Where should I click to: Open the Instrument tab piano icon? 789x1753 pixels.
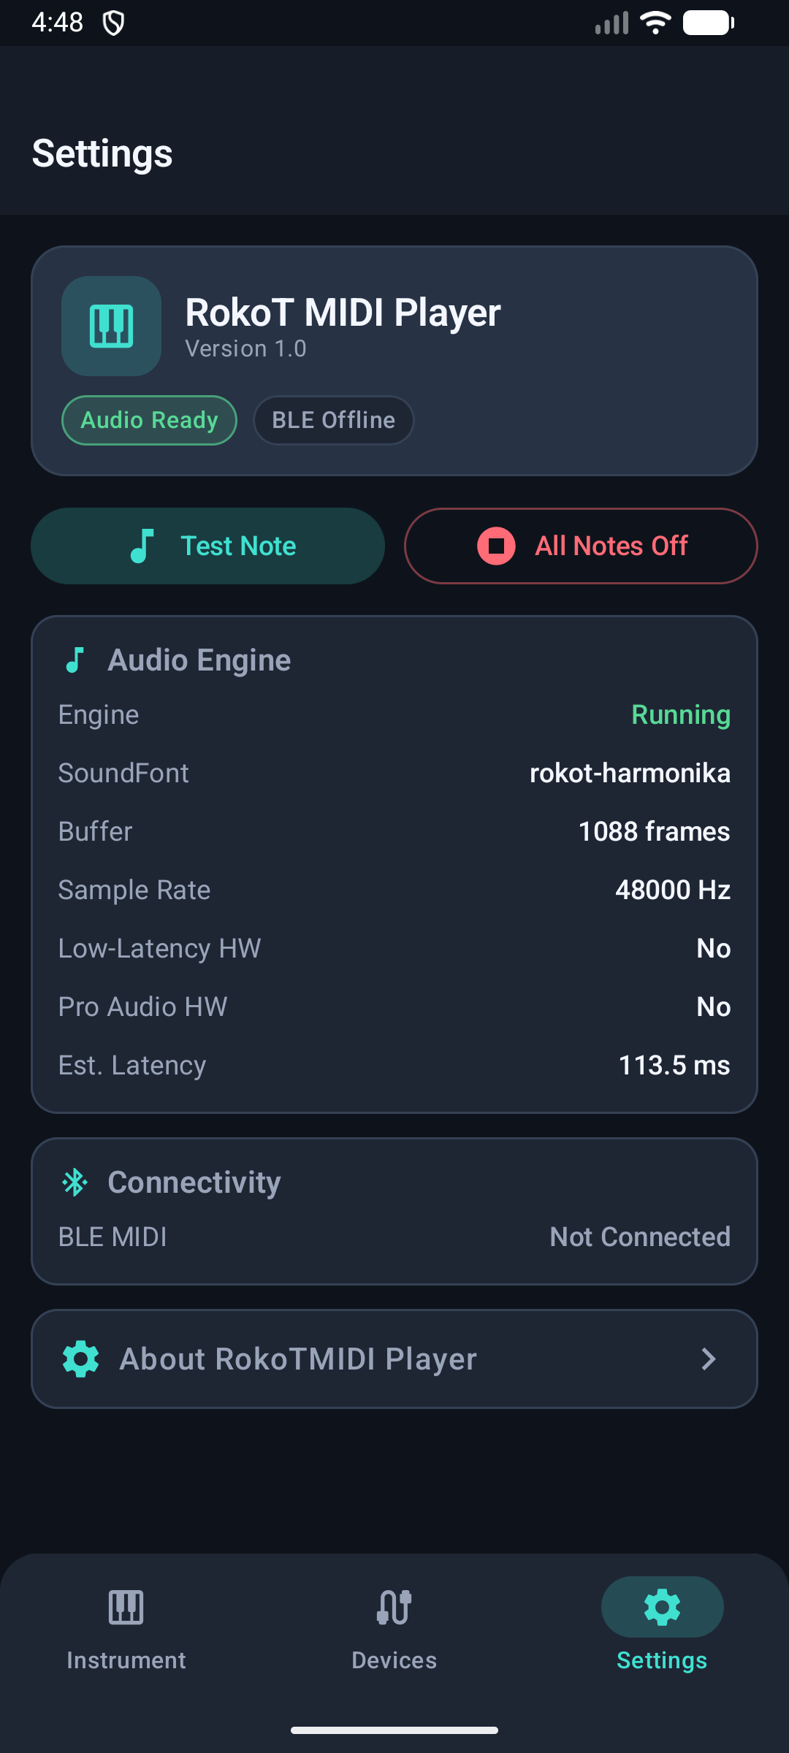126,1607
